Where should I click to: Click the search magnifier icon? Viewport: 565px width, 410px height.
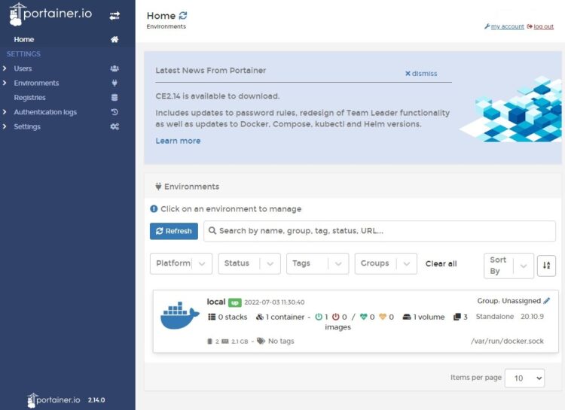coord(212,230)
